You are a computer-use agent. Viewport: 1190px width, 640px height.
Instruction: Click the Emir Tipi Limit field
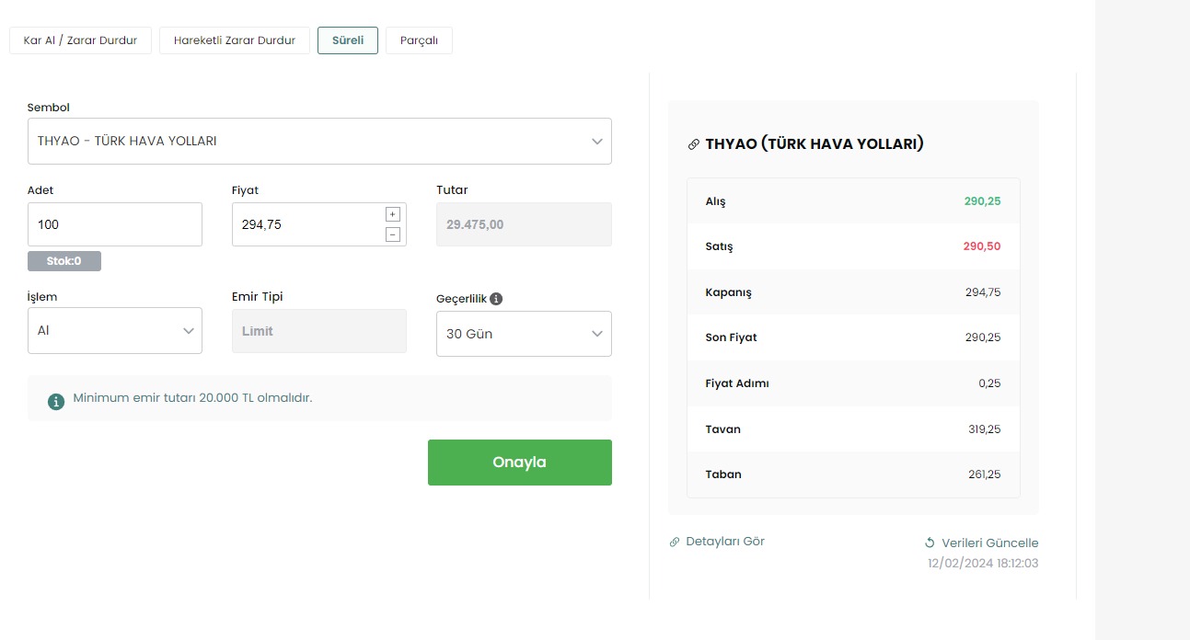tap(319, 331)
